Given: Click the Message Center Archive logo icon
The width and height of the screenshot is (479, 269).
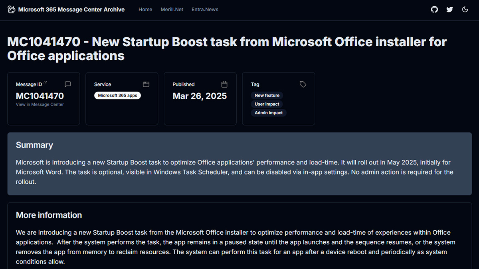Looking at the screenshot, I should point(12,10).
